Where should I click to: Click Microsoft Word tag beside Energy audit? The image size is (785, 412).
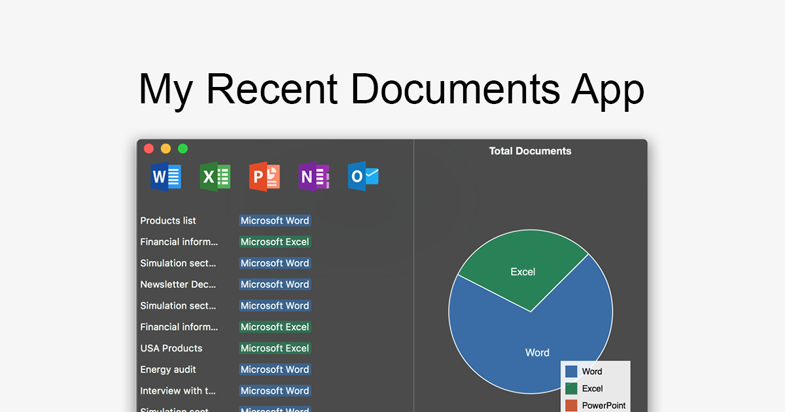[x=275, y=369]
